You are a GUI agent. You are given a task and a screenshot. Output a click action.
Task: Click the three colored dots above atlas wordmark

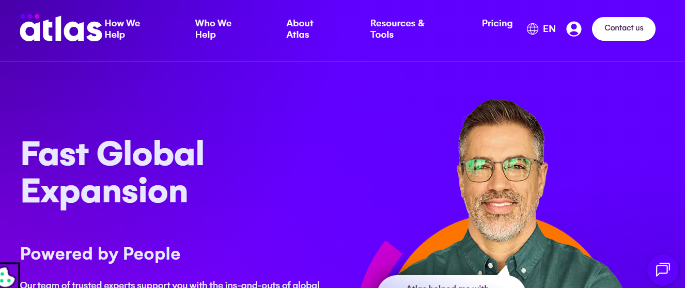pos(30,16)
